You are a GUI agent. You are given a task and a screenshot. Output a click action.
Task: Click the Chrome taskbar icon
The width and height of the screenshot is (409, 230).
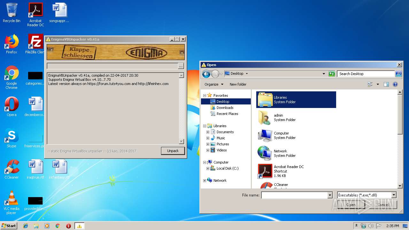point(58,226)
